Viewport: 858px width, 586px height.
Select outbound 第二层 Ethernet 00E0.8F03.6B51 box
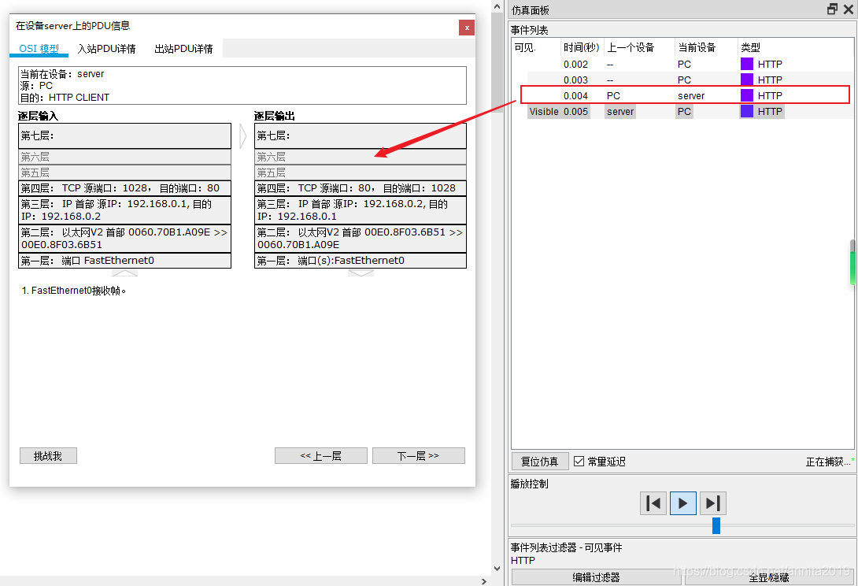coord(361,238)
